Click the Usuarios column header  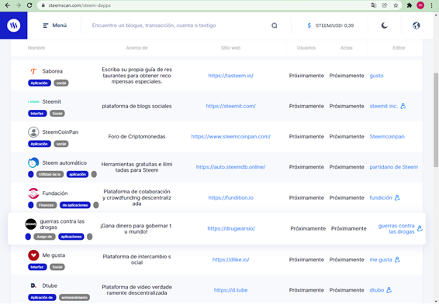[x=306, y=48]
